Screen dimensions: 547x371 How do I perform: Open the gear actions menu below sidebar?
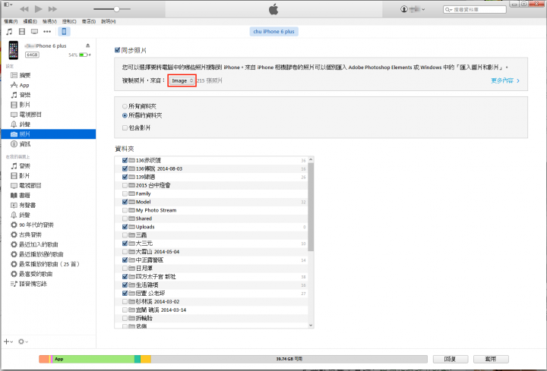coord(23,341)
